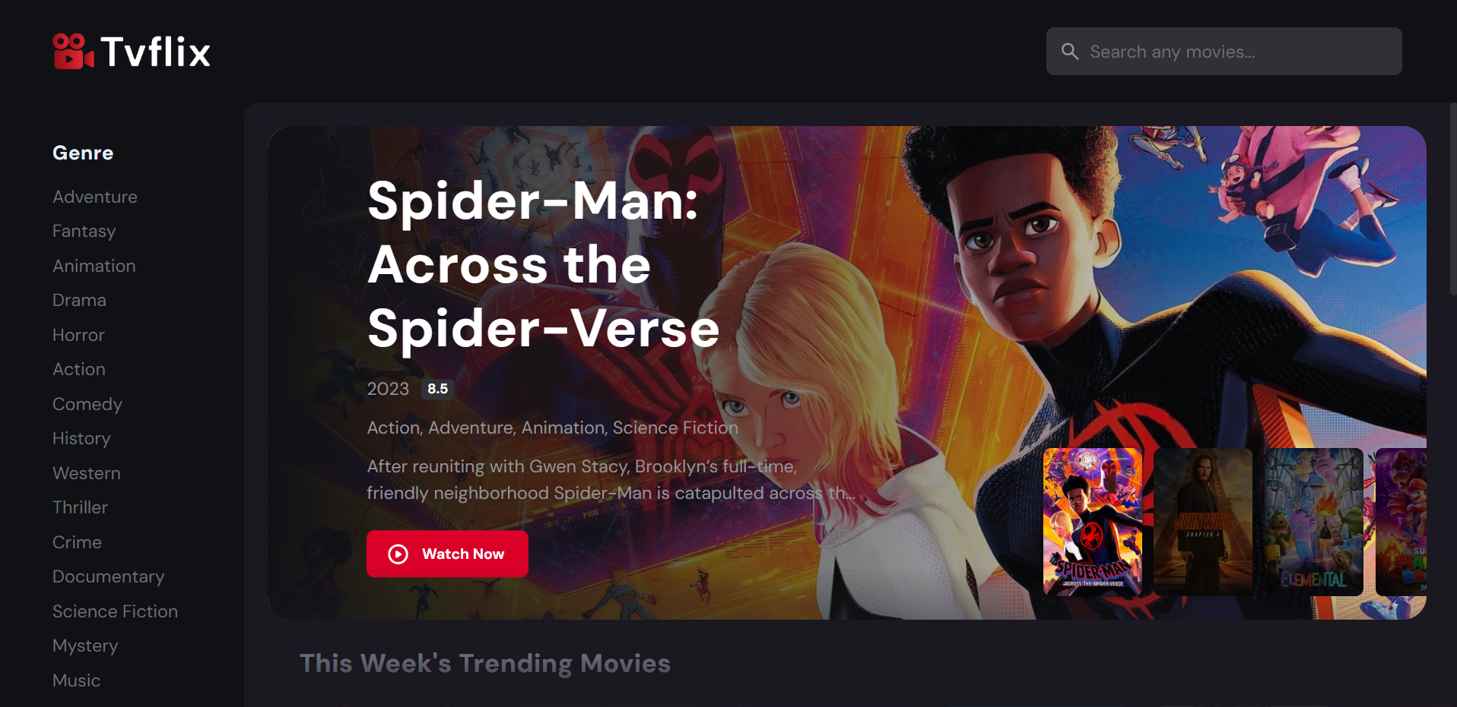
Task: Open the Comedy genre list
Action: coord(87,404)
